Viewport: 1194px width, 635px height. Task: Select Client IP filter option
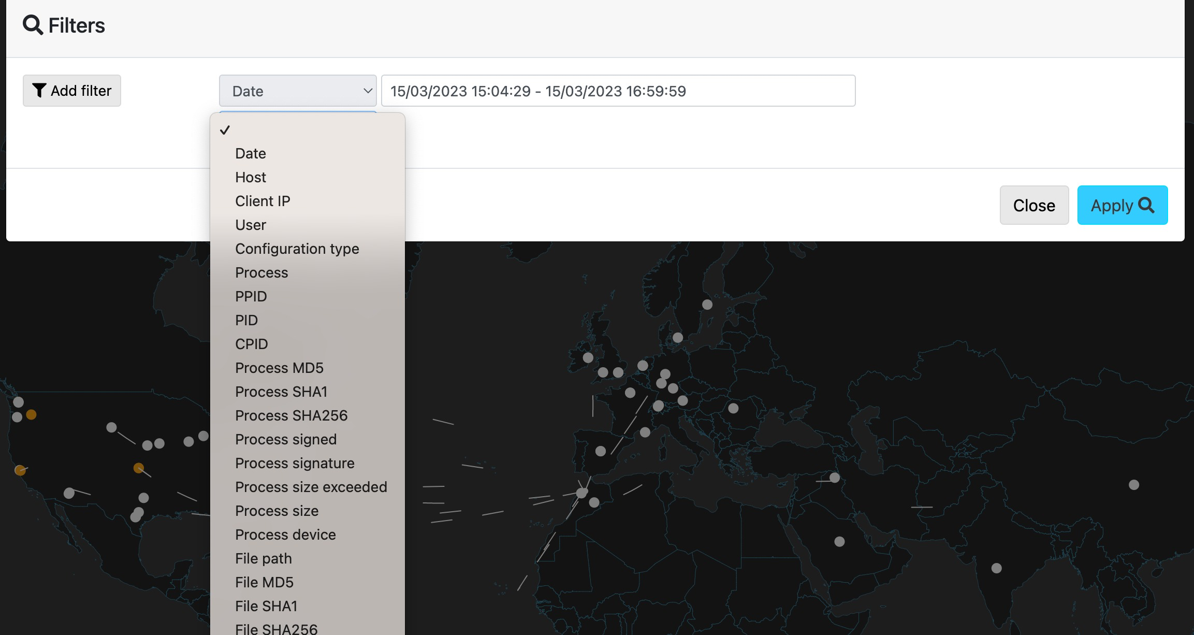tap(263, 201)
